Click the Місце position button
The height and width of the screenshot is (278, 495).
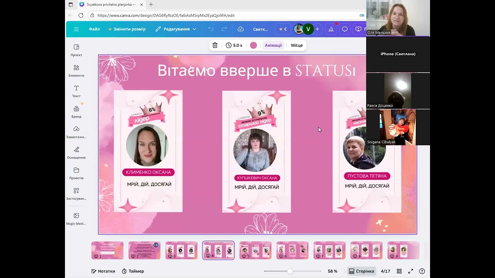(x=297, y=45)
